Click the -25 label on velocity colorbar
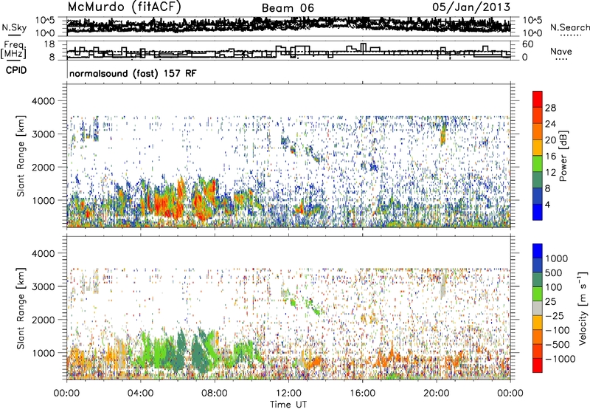The height and width of the screenshot is (409, 590). click(x=555, y=315)
